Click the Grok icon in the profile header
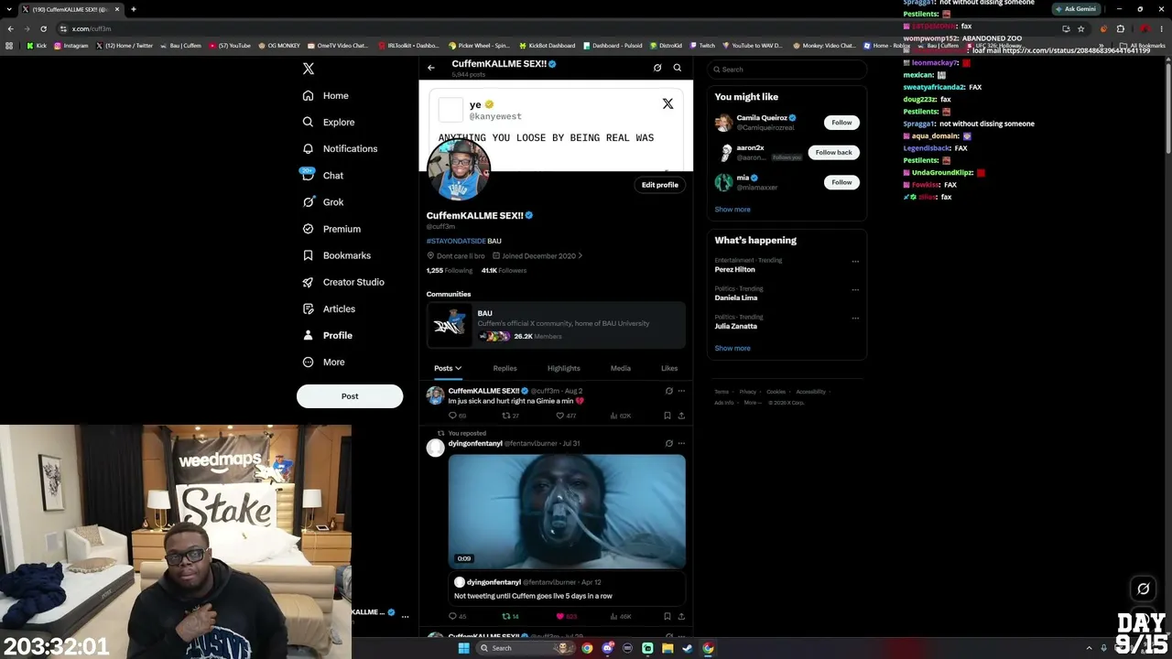This screenshot has height=659, width=1172. 657,68
